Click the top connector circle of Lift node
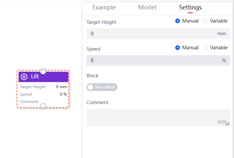Image resolution: width=234 pixels, height=158 pixels. 43,71
